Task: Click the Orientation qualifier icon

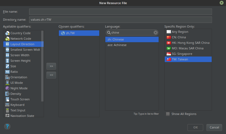Action: [7, 77]
